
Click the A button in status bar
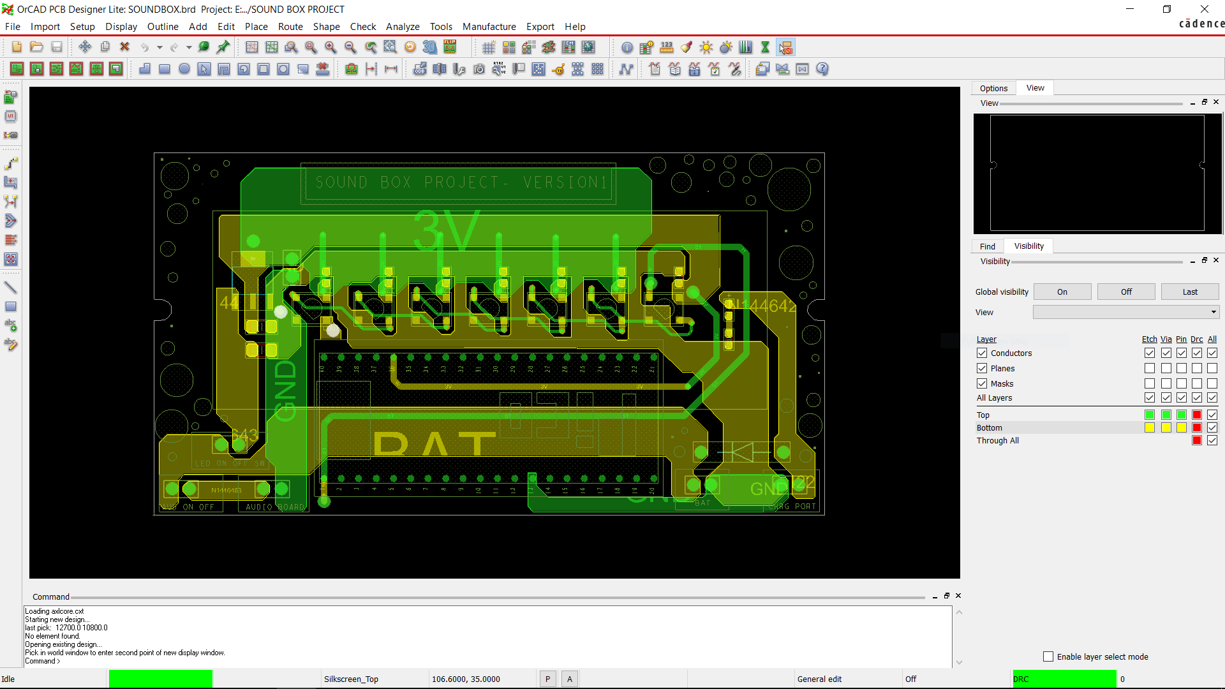point(570,679)
